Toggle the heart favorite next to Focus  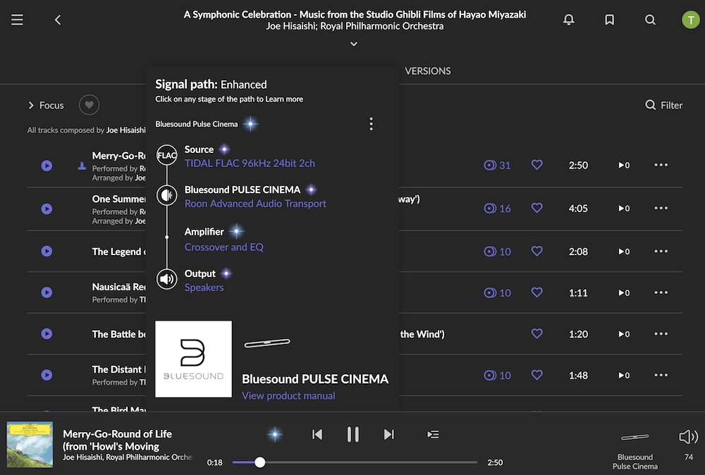[89, 105]
